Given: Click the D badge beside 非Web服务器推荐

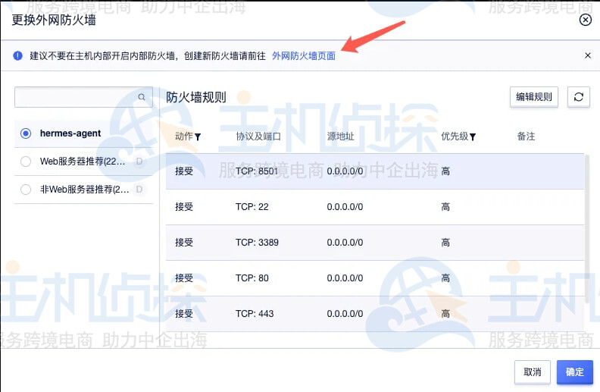Looking at the screenshot, I should [x=139, y=189].
